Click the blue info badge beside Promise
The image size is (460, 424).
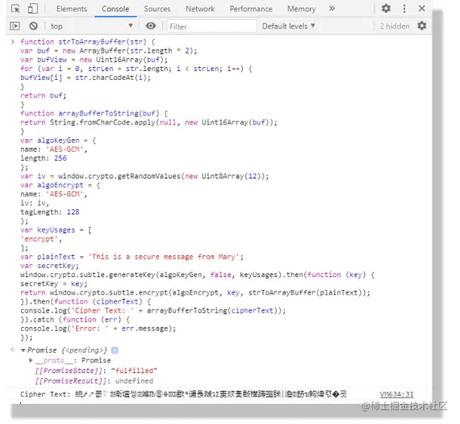pos(115,351)
